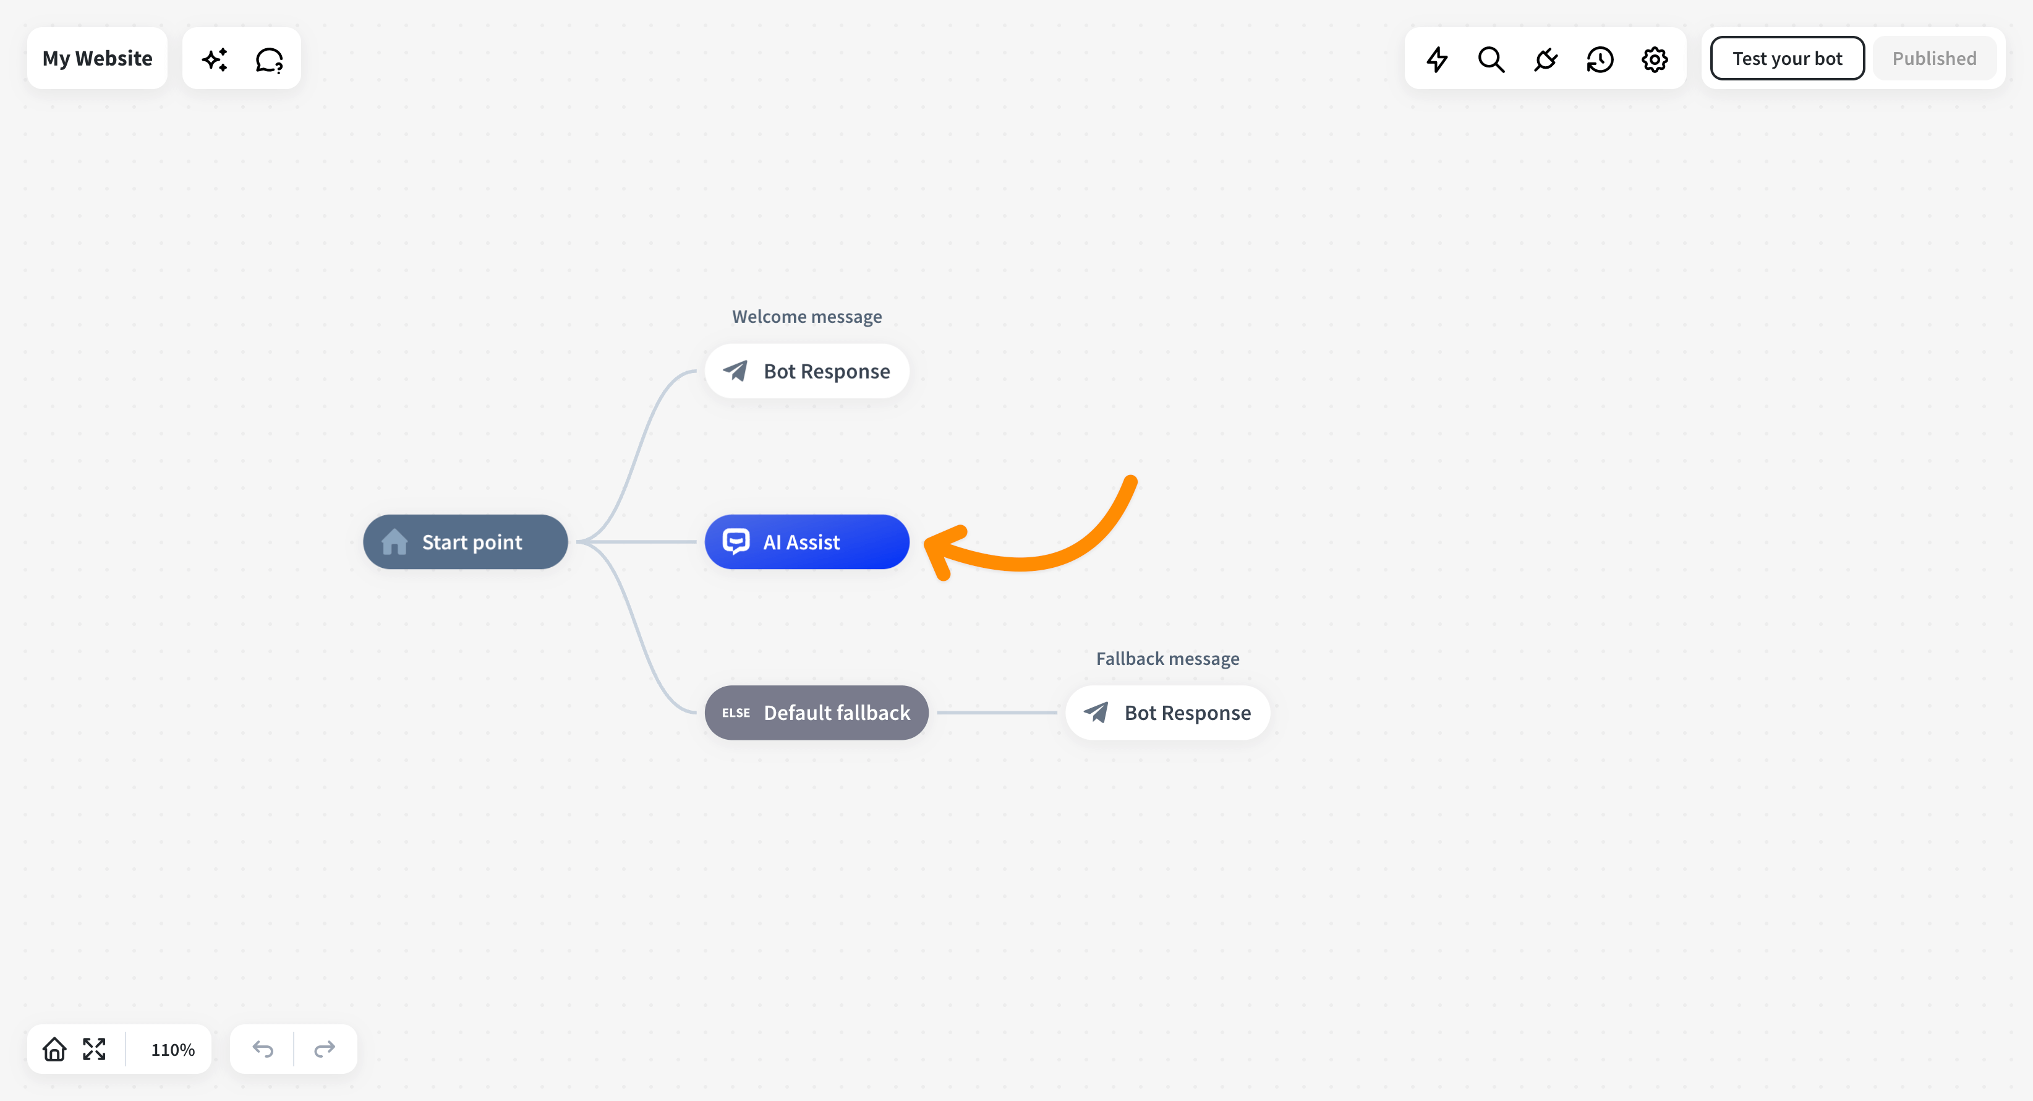Open the settings gear icon

point(1655,59)
